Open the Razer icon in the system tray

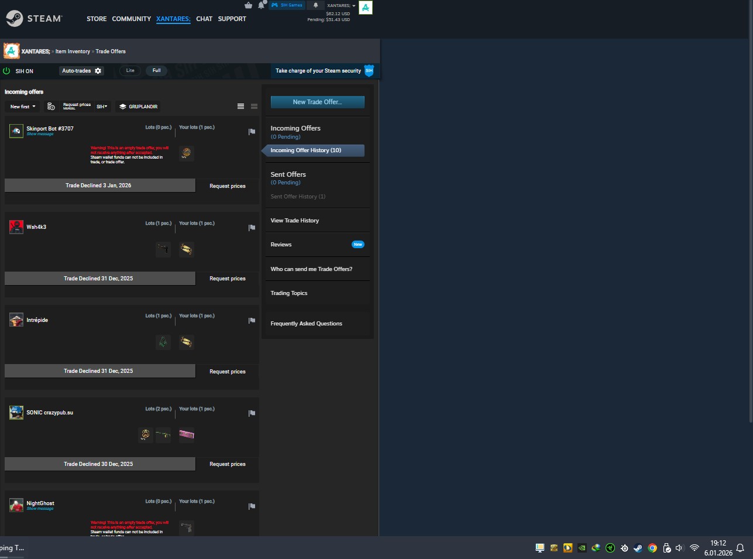click(x=610, y=548)
